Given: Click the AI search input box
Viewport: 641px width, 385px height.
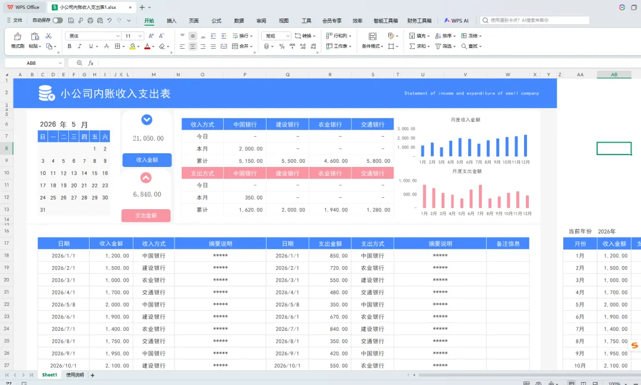Looking at the screenshot, I should pyautogui.click(x=535, y=20).
